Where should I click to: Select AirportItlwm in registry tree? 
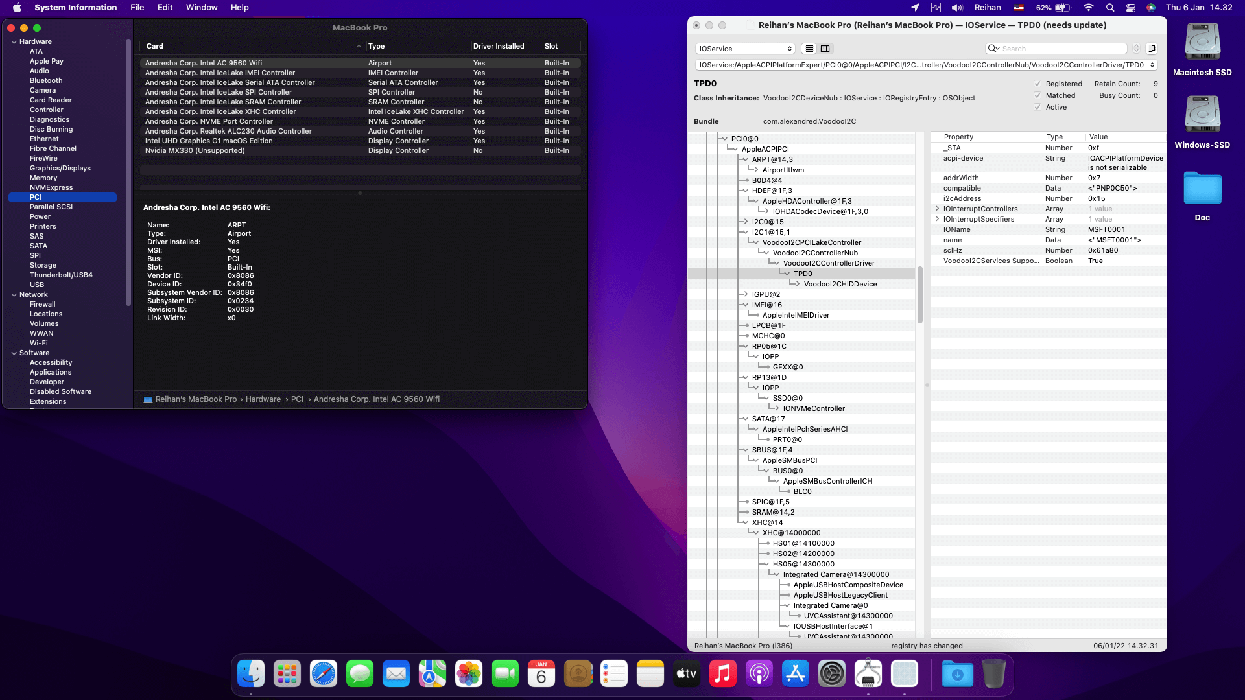783,170
